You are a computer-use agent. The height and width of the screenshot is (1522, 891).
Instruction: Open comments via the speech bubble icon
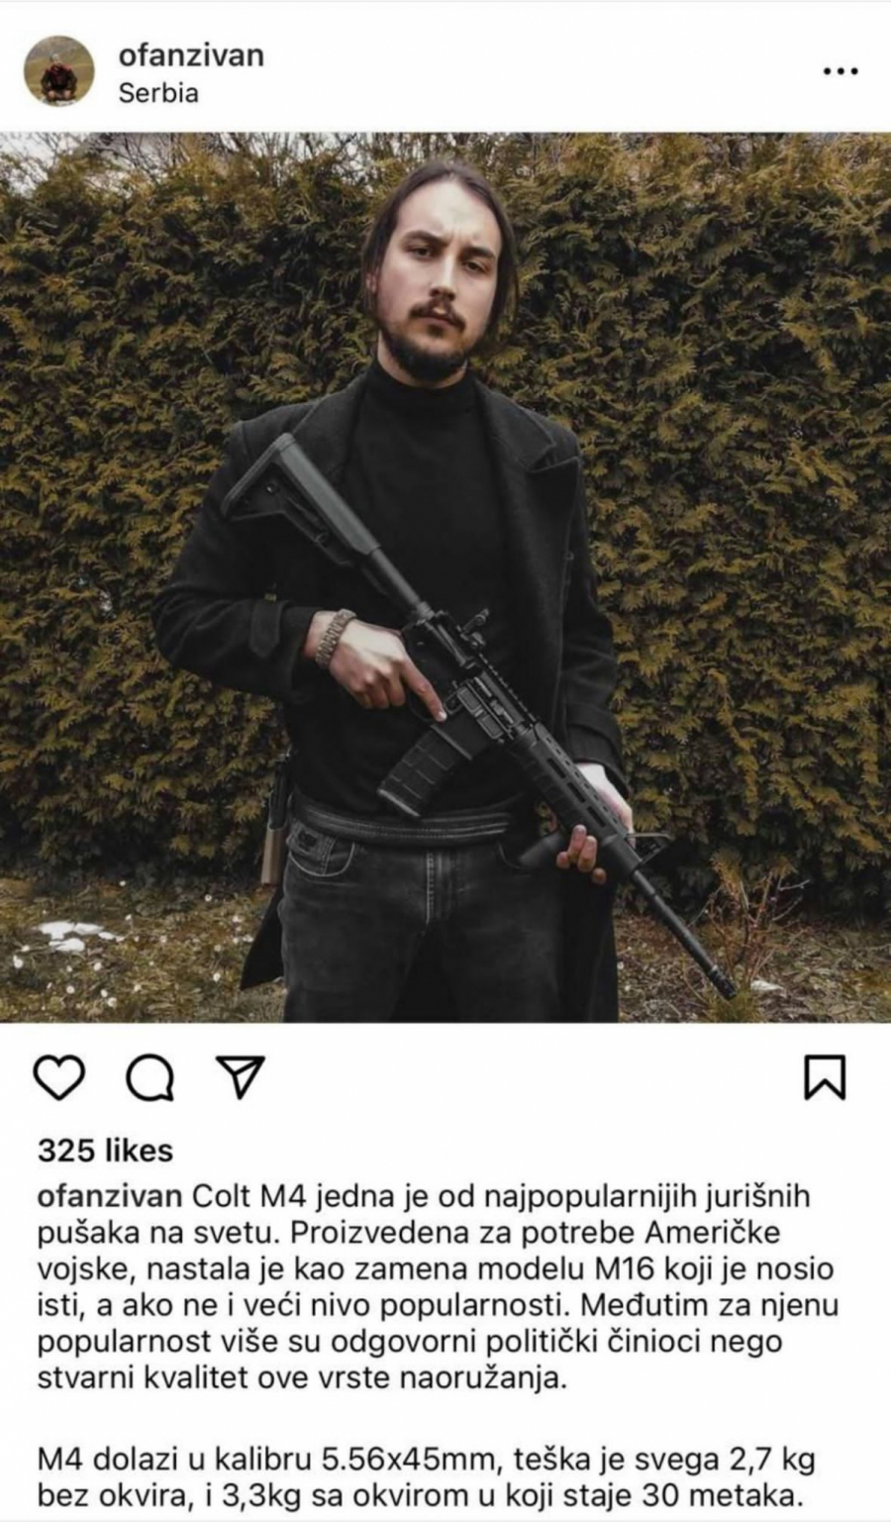click(150, 1077)
